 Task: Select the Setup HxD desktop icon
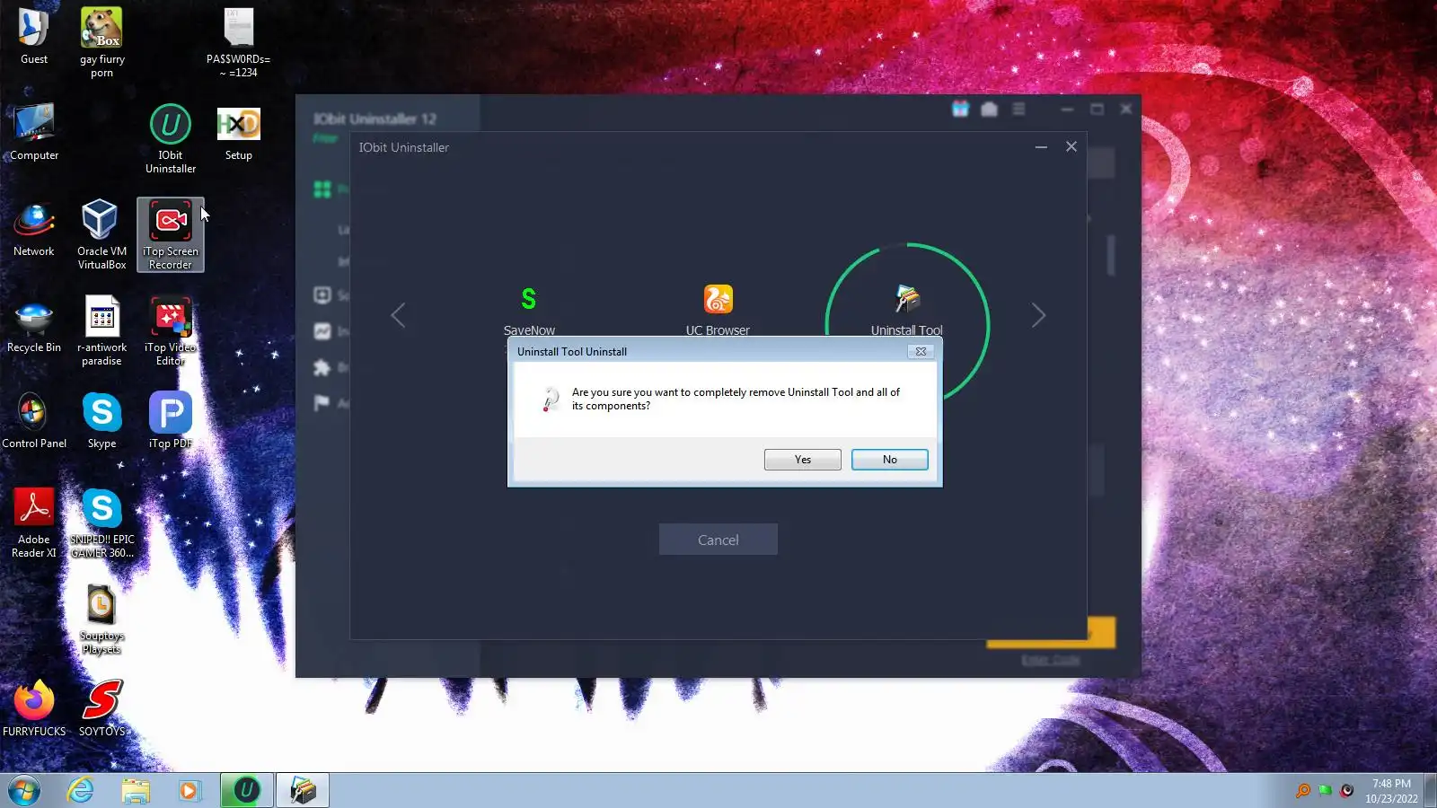click(239, 132)
